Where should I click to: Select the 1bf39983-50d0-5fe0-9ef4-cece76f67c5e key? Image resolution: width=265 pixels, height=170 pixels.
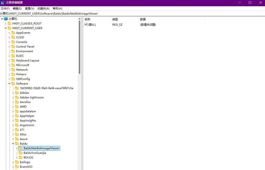coord(46,88)
